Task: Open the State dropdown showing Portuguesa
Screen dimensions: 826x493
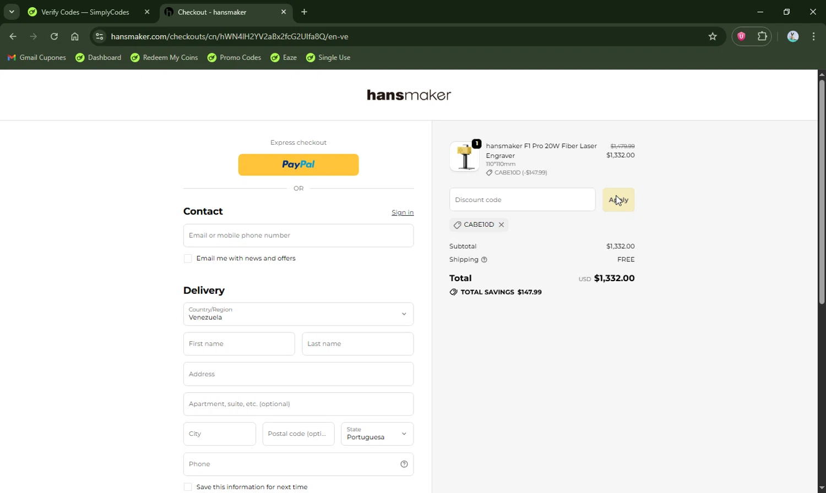Action: [x=377, y=434]
